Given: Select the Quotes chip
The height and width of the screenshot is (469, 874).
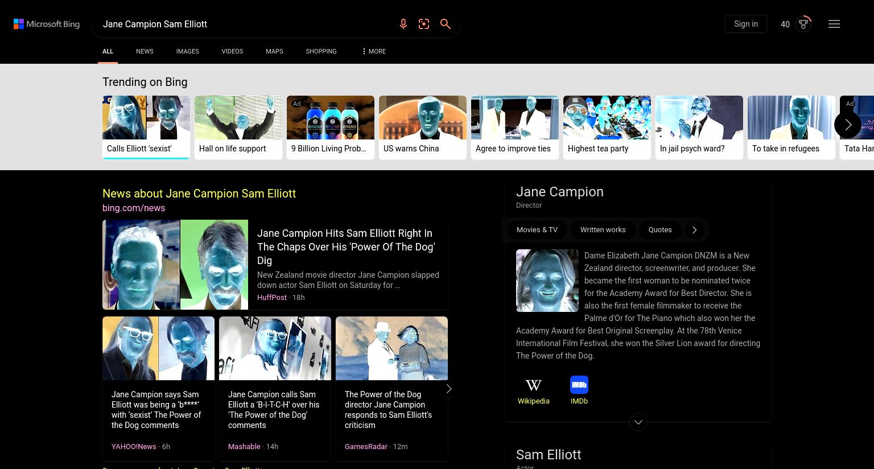Looking at the screenshot, I should click(x=660, y=230).
